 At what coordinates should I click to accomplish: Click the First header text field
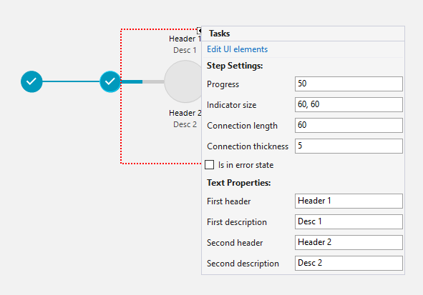coord(349,201)
